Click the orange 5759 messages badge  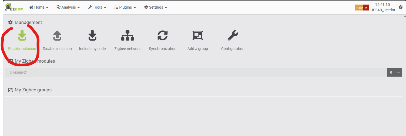[359, 8]
